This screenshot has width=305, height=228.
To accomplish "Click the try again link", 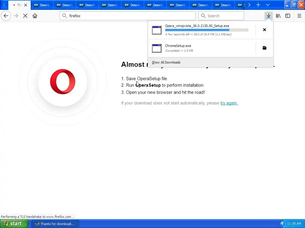I will (229, 103).
